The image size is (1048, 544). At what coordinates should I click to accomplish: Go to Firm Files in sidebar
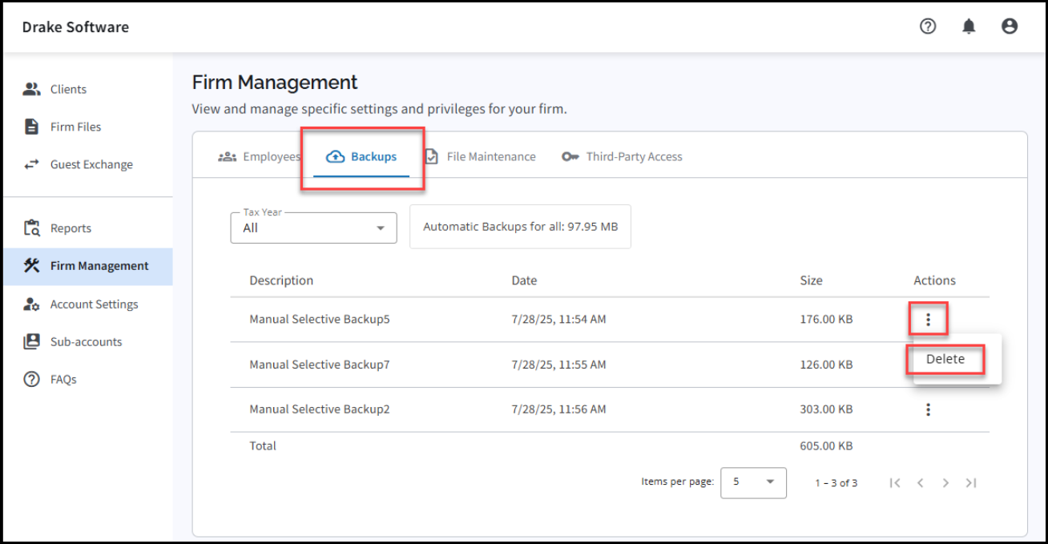tap(75, 127)
